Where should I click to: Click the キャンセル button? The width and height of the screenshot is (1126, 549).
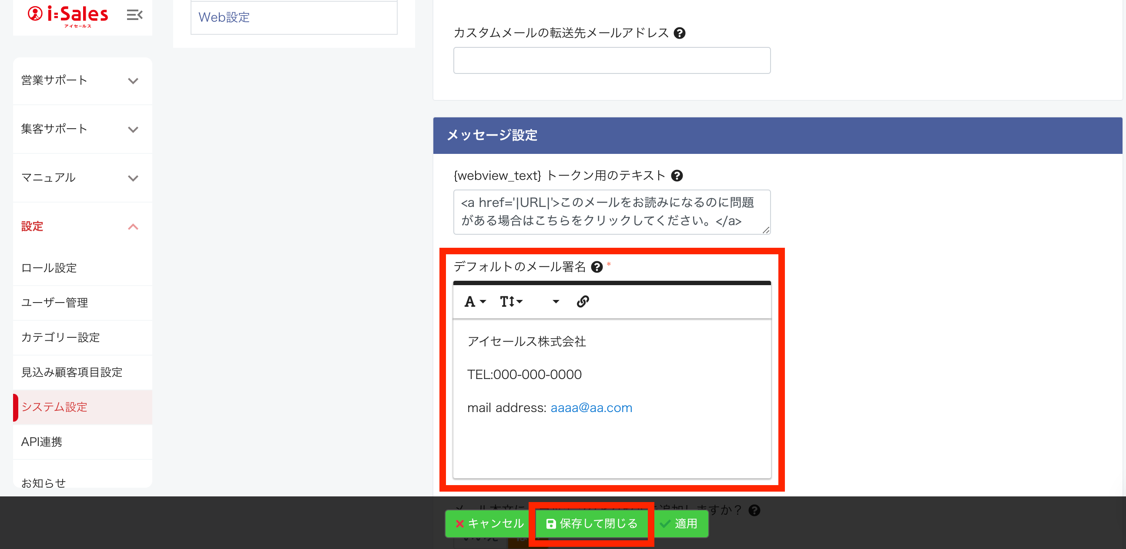click(489, 523)
